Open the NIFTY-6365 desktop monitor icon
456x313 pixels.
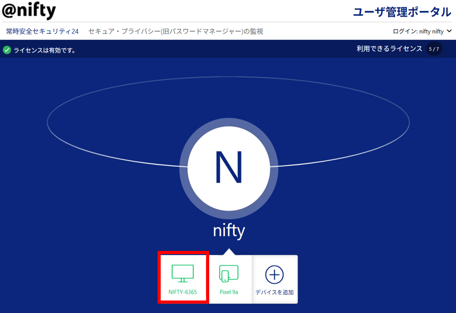coord(183,273)
